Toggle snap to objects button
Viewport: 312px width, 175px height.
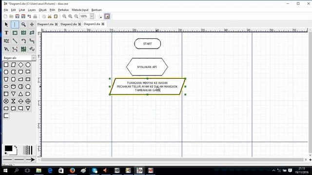pyautogui.click(x=107, y=16)
